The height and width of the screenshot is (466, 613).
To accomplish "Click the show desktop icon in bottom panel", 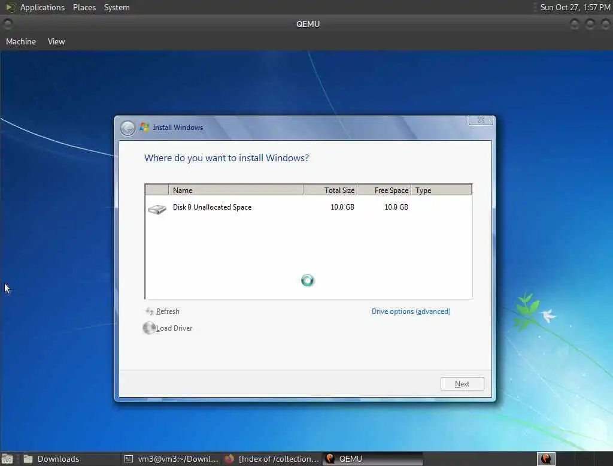I will 7,459.
